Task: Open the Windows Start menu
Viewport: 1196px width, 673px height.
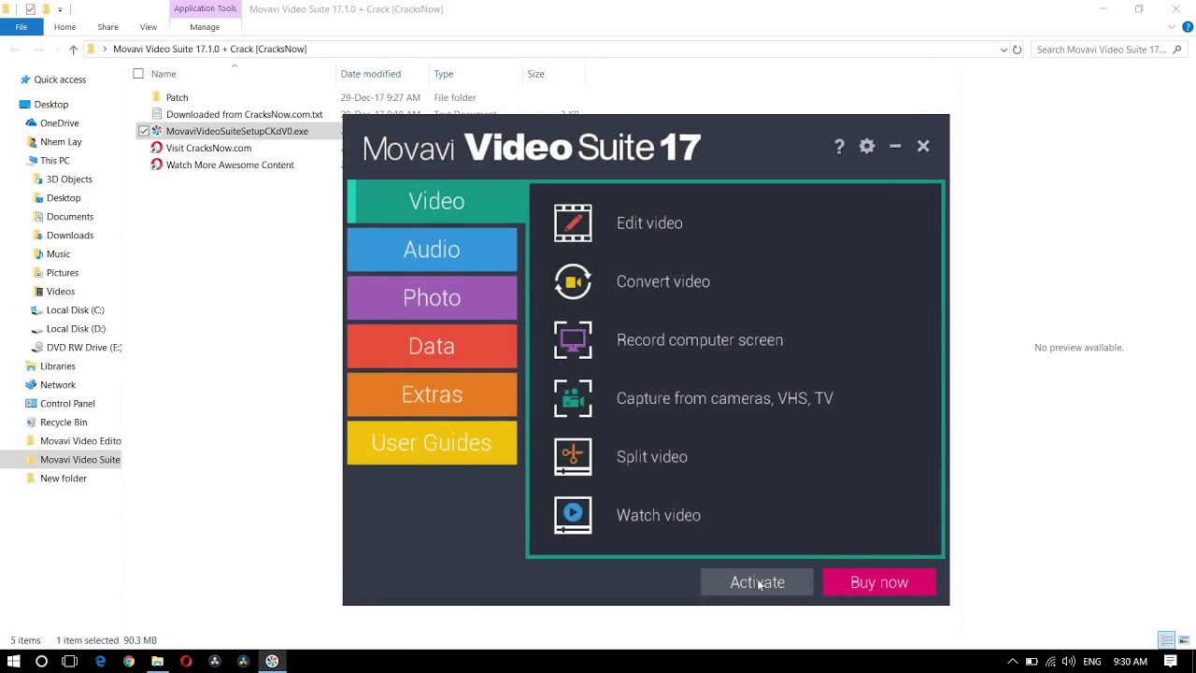Action: 13,661
